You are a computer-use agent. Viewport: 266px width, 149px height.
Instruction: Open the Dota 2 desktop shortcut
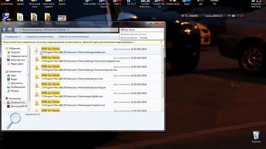pyautogui.click(x=118, y=2)
